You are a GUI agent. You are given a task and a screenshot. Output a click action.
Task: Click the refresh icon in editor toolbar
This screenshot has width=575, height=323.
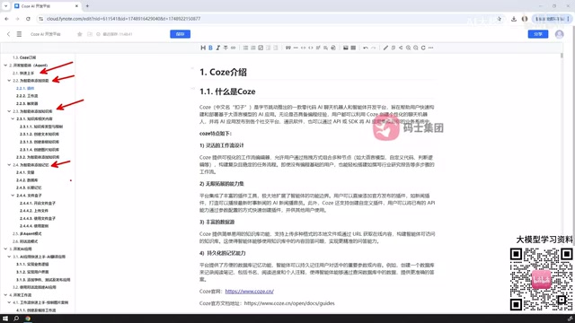423,48
